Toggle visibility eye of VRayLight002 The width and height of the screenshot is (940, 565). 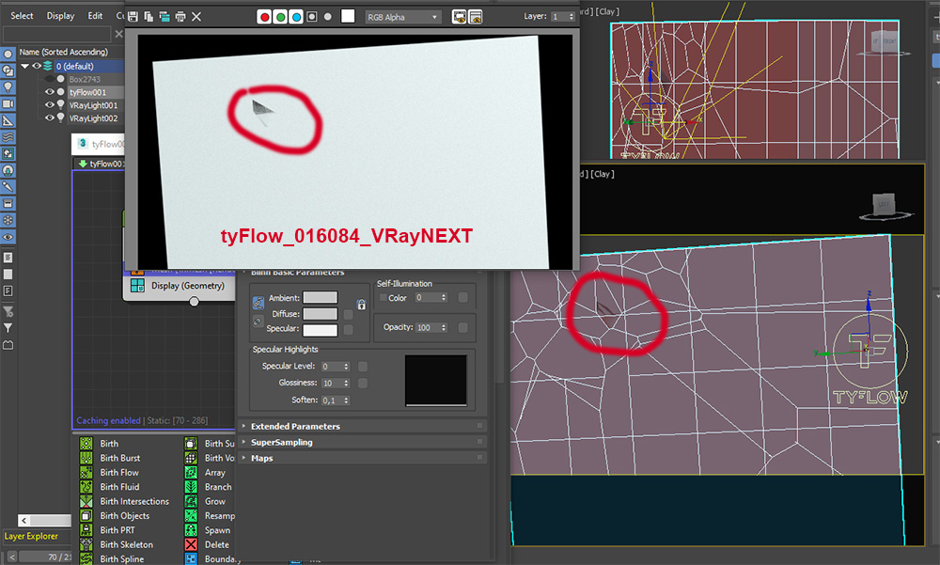[x=50, y=118]
